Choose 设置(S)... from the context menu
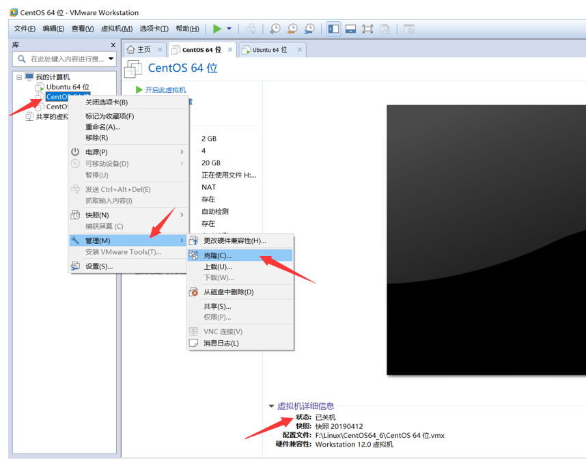586x459 pixels. (128, 266)
